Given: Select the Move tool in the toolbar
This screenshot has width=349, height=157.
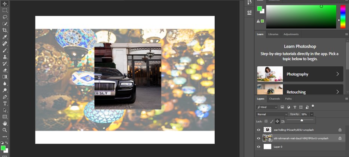Looking at the screenshot, I should pyautogui.click(x=4, y=4).
